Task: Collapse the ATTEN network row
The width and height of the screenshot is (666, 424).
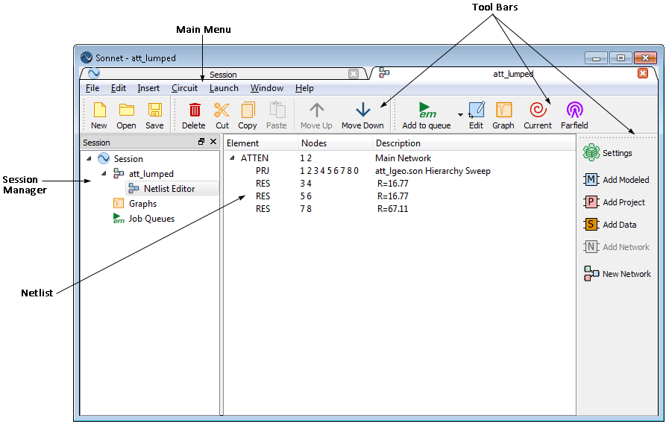Action: point(231,158)
